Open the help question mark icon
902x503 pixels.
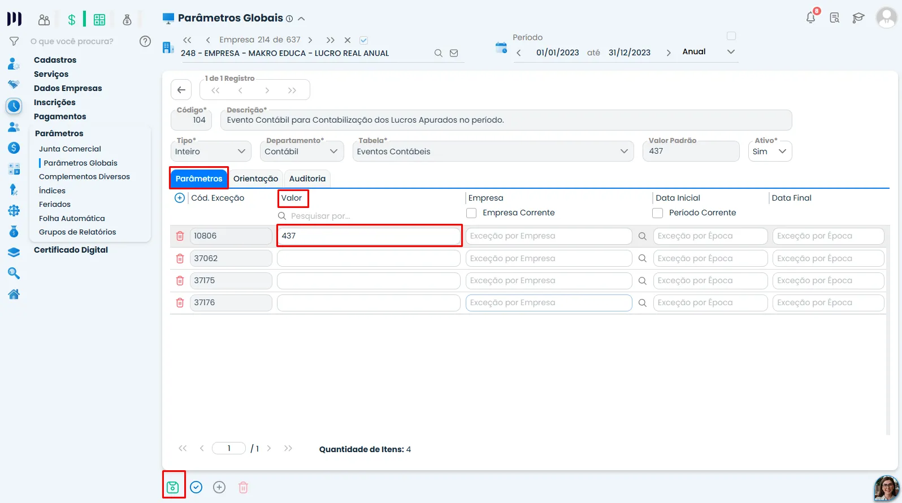tap(145, 41)
